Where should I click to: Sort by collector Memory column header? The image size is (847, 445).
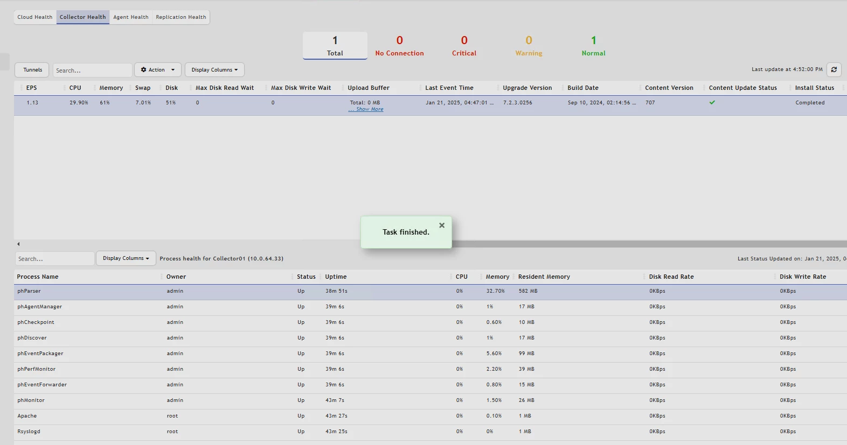point(111,88)
